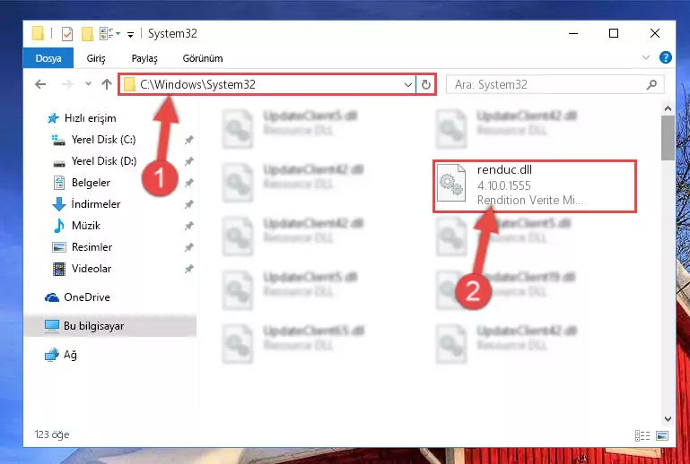Open the Dosya file menu tab
Viewport: 690px width, 464px height.
coord(48,58)
